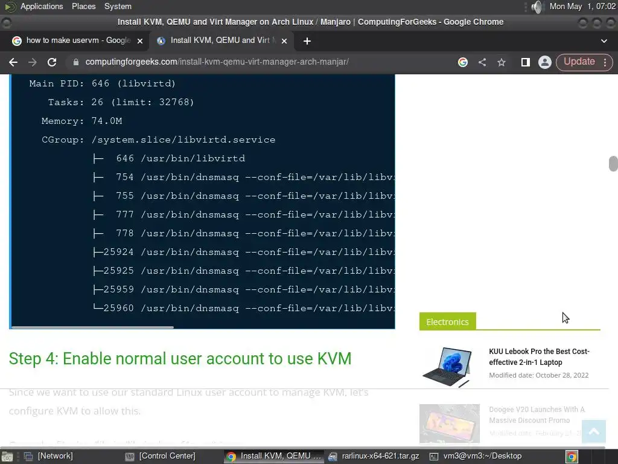This screenshot has height=464, width=618.
Task: Open KUU Lebook Pro article link
Action: [539, 356]
